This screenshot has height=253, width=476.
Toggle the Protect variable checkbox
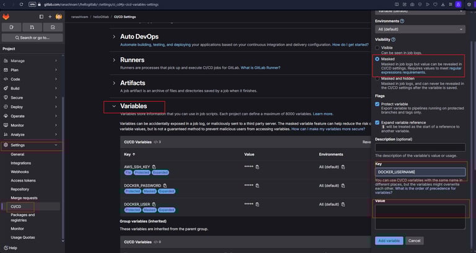point(377,104)
